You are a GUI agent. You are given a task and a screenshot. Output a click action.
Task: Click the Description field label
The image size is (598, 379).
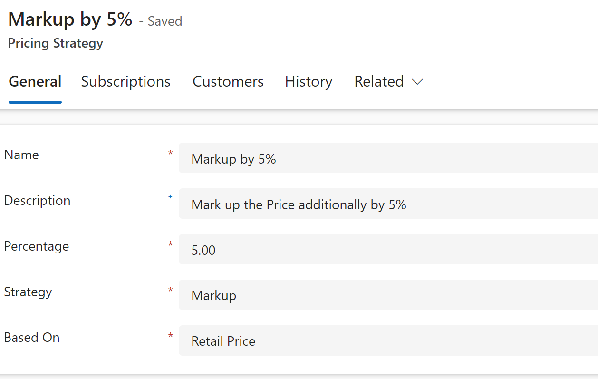[x=37, y=201]
